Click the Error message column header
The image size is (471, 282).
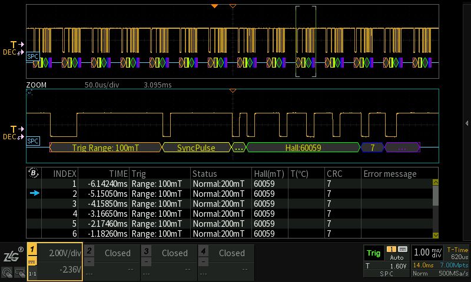tap(390, 174)
